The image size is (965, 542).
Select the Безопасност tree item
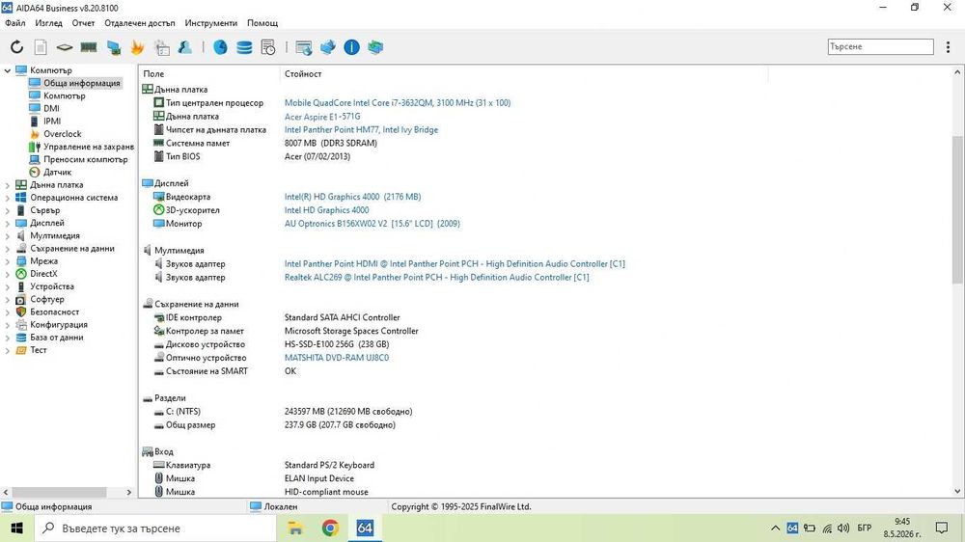point(54,312)
